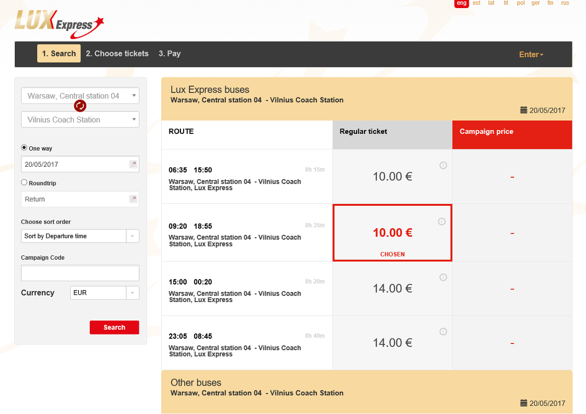The image size is (586, 414).
Task: Show info for the 09:20 chosen ticket
Action: (442, 222)
